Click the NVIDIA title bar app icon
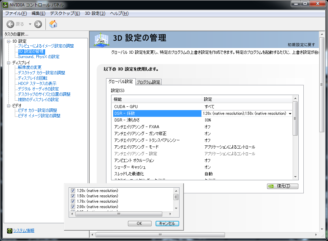 [x=5, y=5]
